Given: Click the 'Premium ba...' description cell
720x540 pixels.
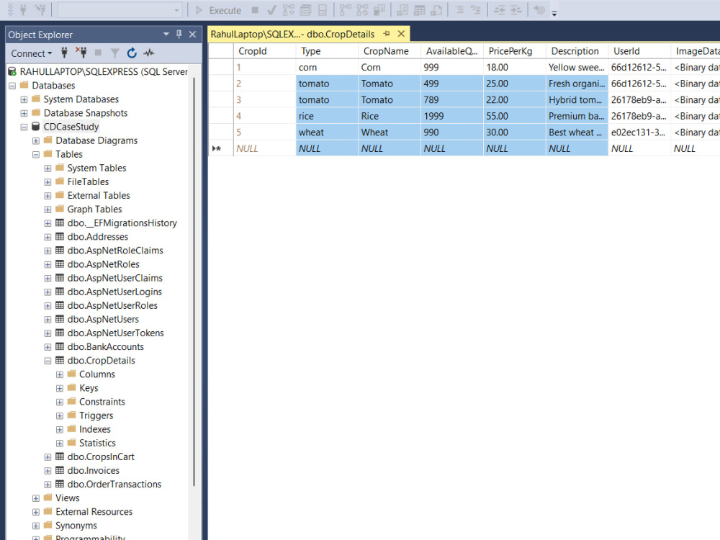Looking at the screenshot, I should 577,116.
